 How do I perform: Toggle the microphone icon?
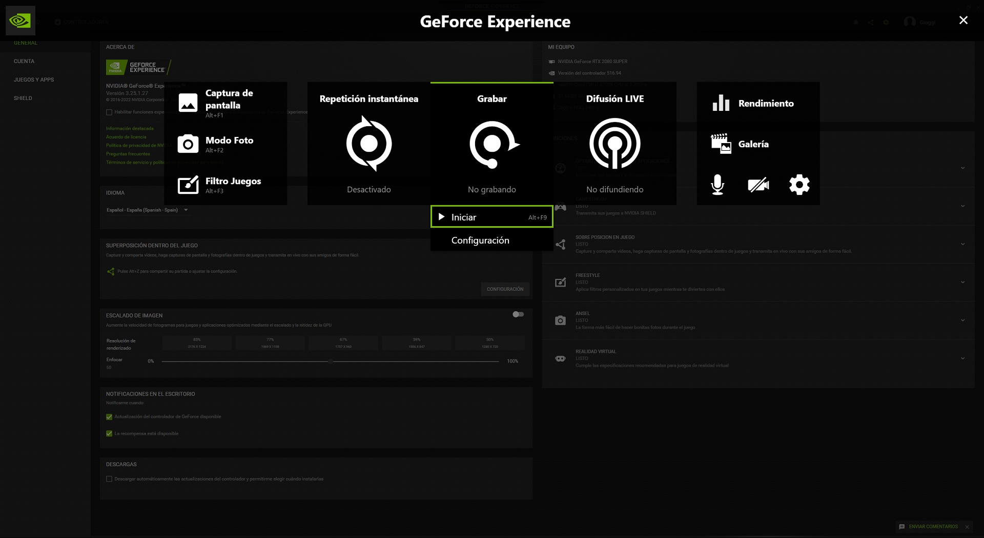point(717,185)
